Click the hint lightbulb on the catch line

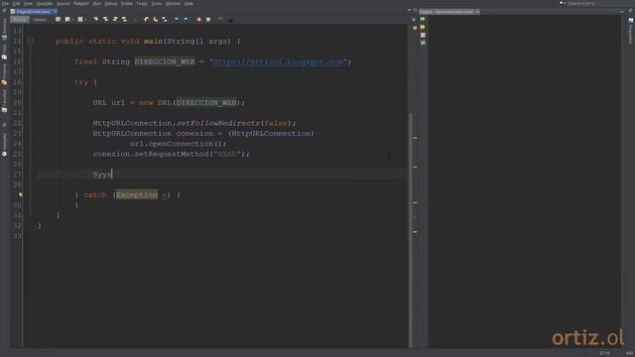pos(20,194)
